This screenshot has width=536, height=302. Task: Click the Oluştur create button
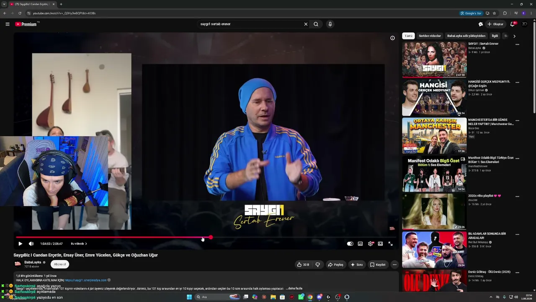tap(495, 24)
